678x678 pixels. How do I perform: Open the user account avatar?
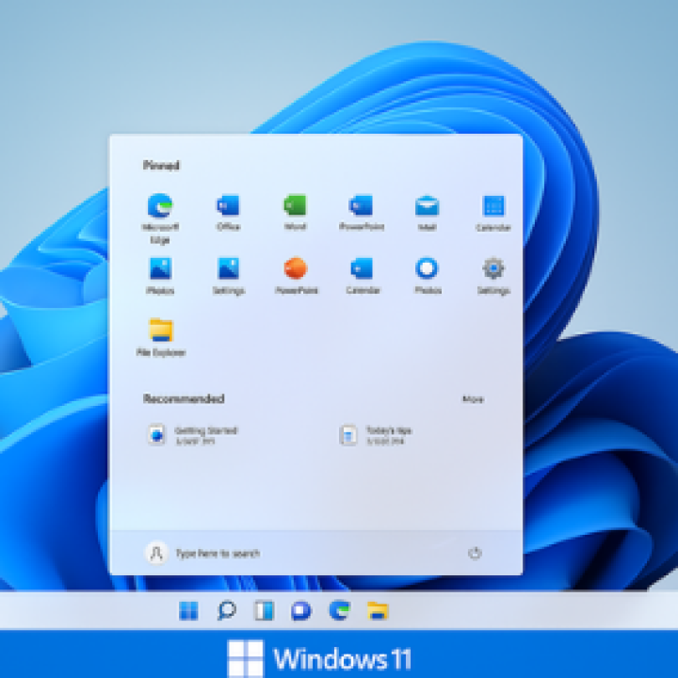tap(156, 553)
